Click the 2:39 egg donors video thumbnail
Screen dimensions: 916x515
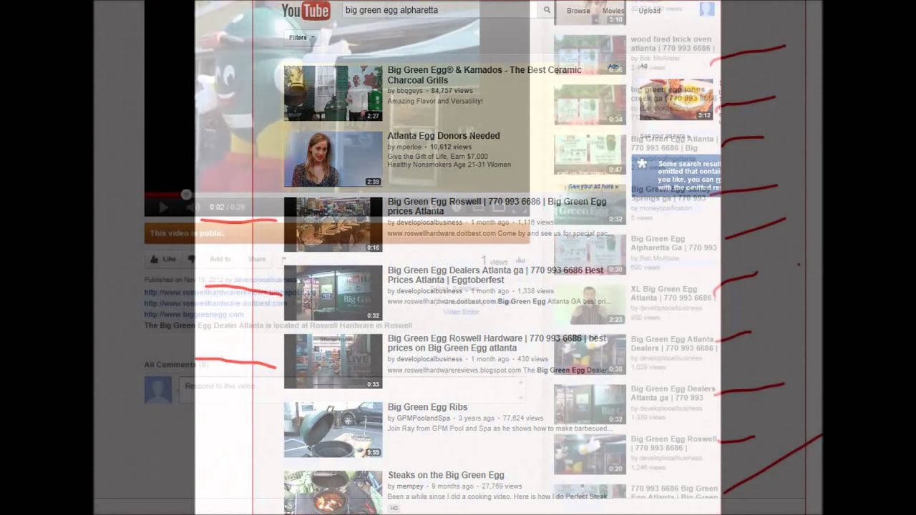point(333,159)
